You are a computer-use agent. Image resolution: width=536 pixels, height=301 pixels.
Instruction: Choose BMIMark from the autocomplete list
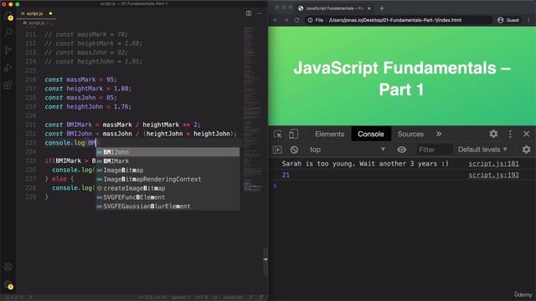click(x=167, y=161)
